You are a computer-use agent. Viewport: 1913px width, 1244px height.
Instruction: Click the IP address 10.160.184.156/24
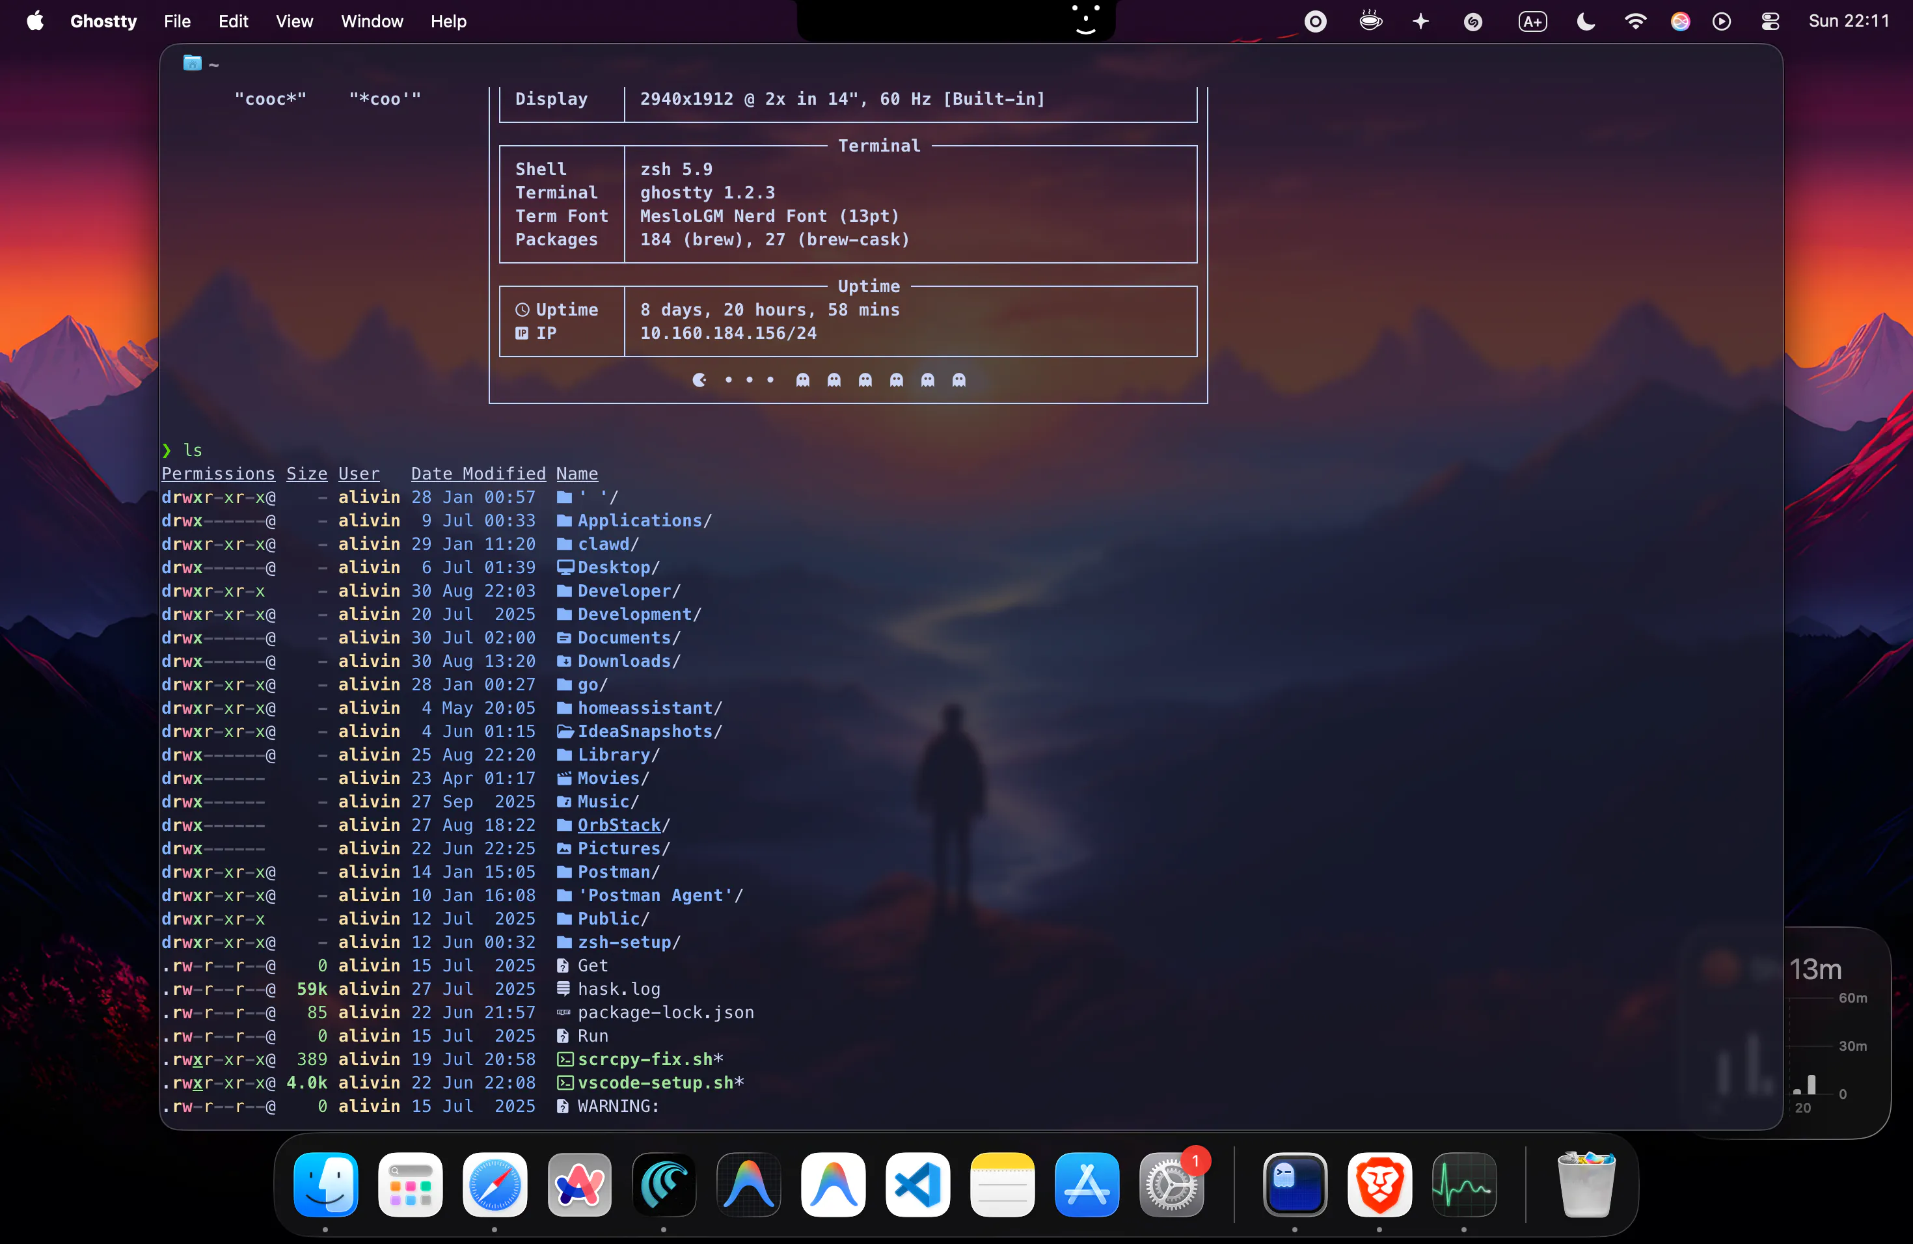pyautogui.click(x=728, y=332)
